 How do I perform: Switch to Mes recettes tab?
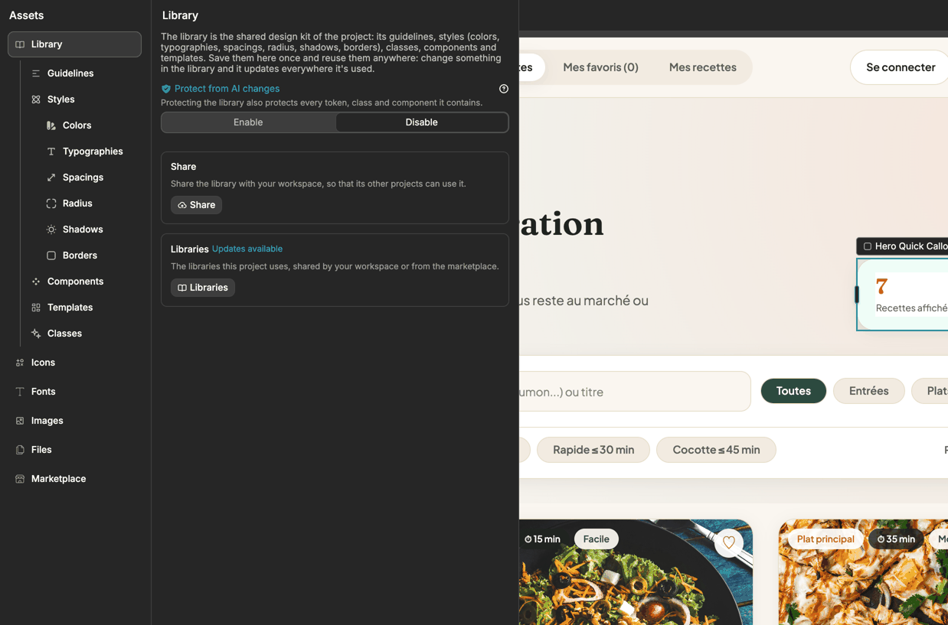click(703, 67)
